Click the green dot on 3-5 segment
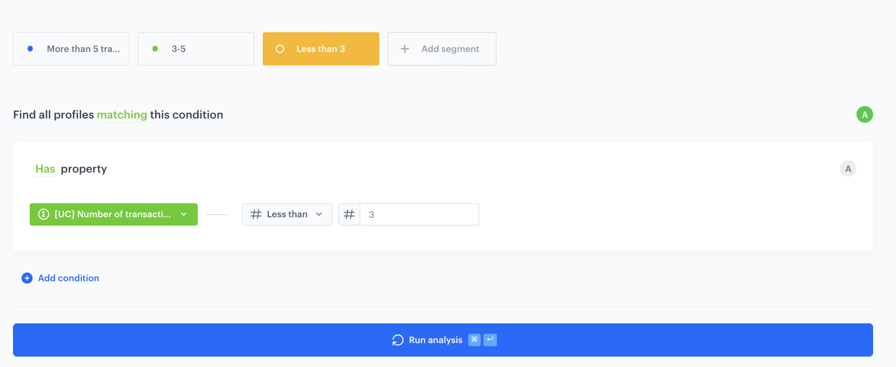 tap(155, 49)
